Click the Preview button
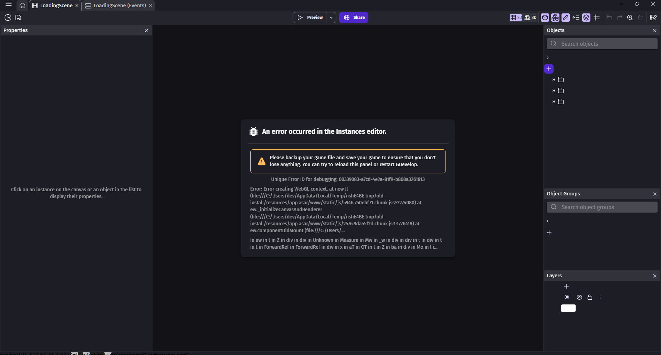This screenshot has height=355, width=661. pos(310,18)
